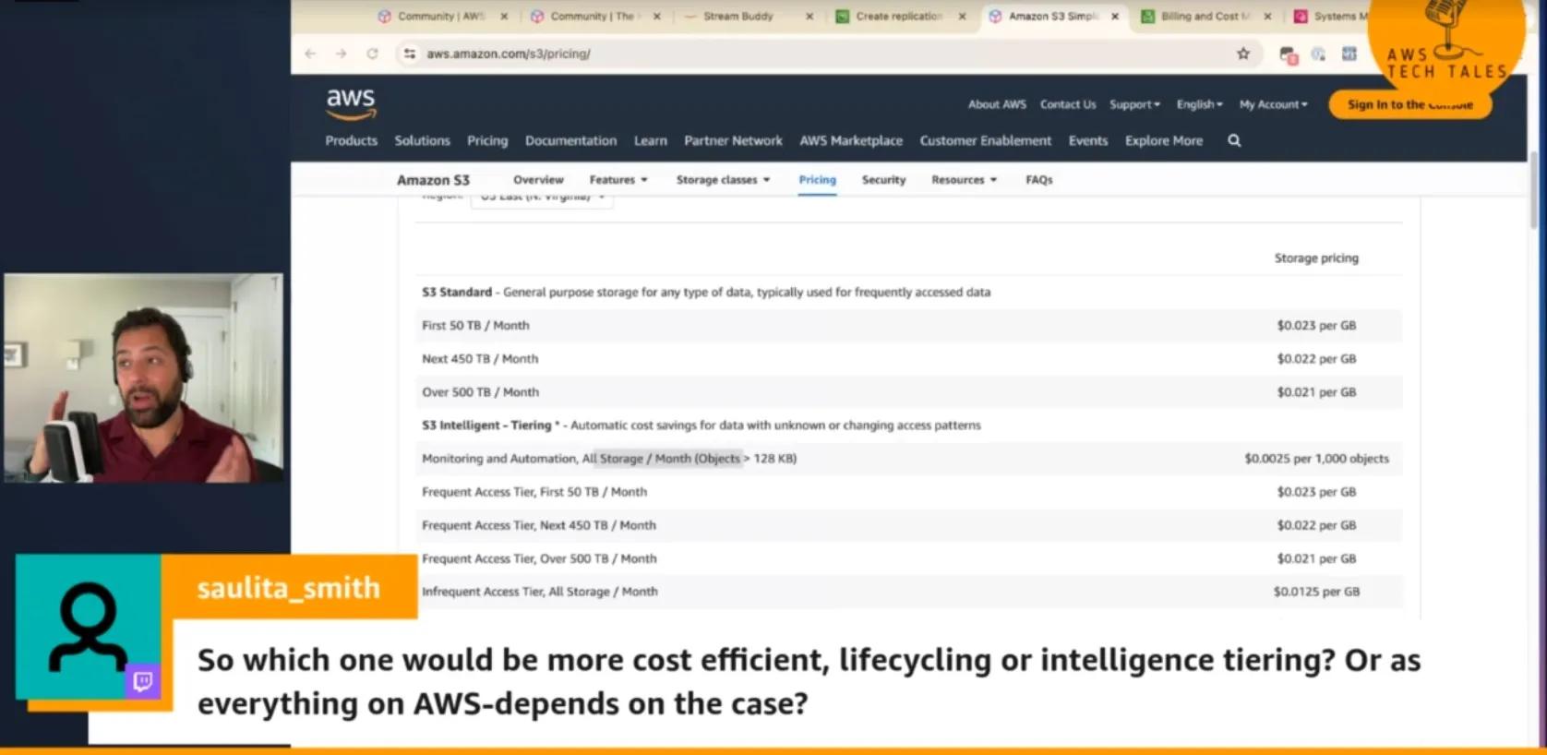This screenshot has height=755, width=1547.
Task: Open the Solutions menu
Action: (422, 140)
